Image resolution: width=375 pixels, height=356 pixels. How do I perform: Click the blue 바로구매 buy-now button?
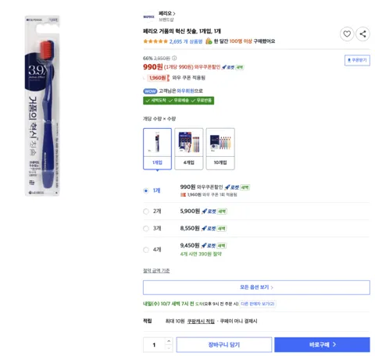click(x=322, y=345)
